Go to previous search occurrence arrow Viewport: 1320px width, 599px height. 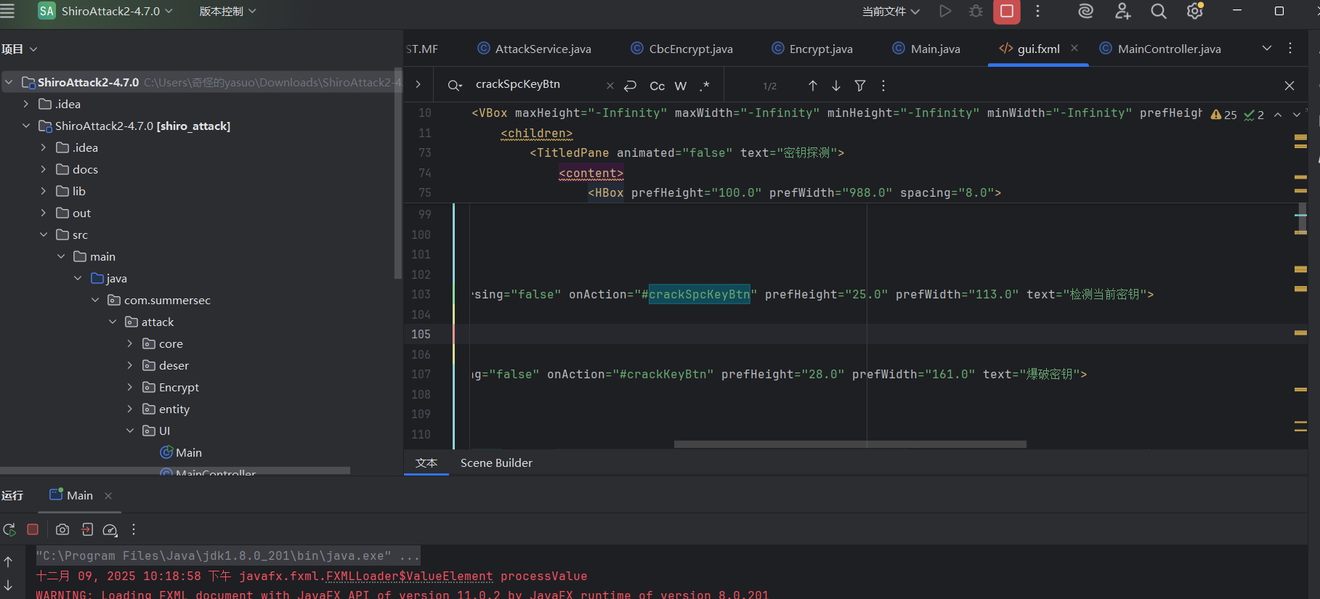[813, 86]
